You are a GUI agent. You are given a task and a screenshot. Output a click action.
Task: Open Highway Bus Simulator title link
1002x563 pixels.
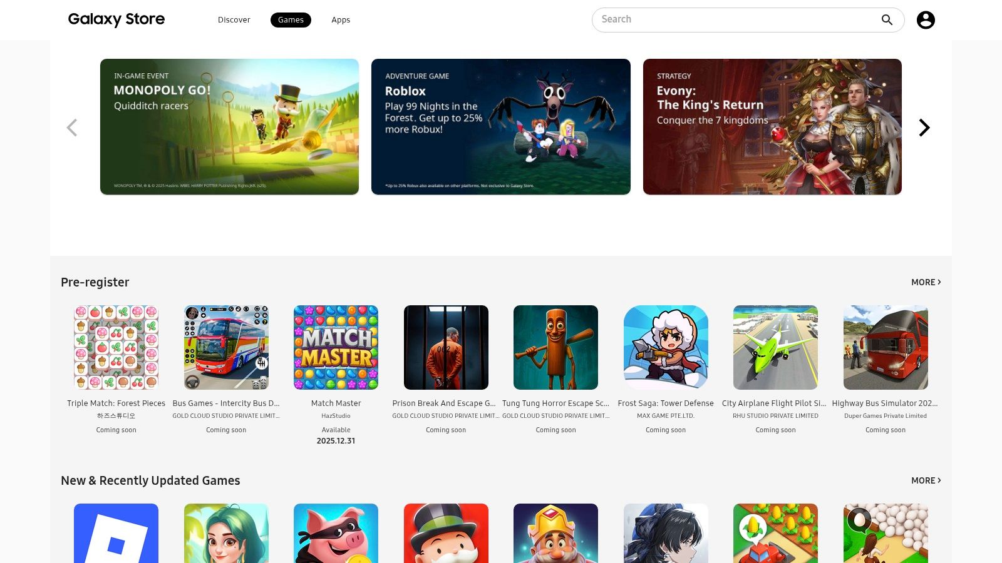click(x=885, y=403)
